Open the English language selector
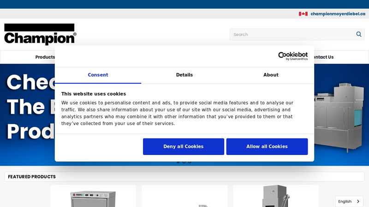This screenshot has width=369, height=207. (349, 201)
